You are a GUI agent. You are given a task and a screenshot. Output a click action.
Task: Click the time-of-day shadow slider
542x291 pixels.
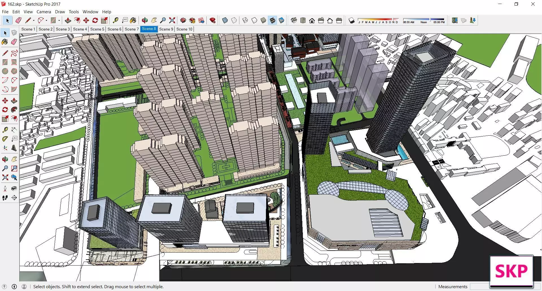click(424, 20)
